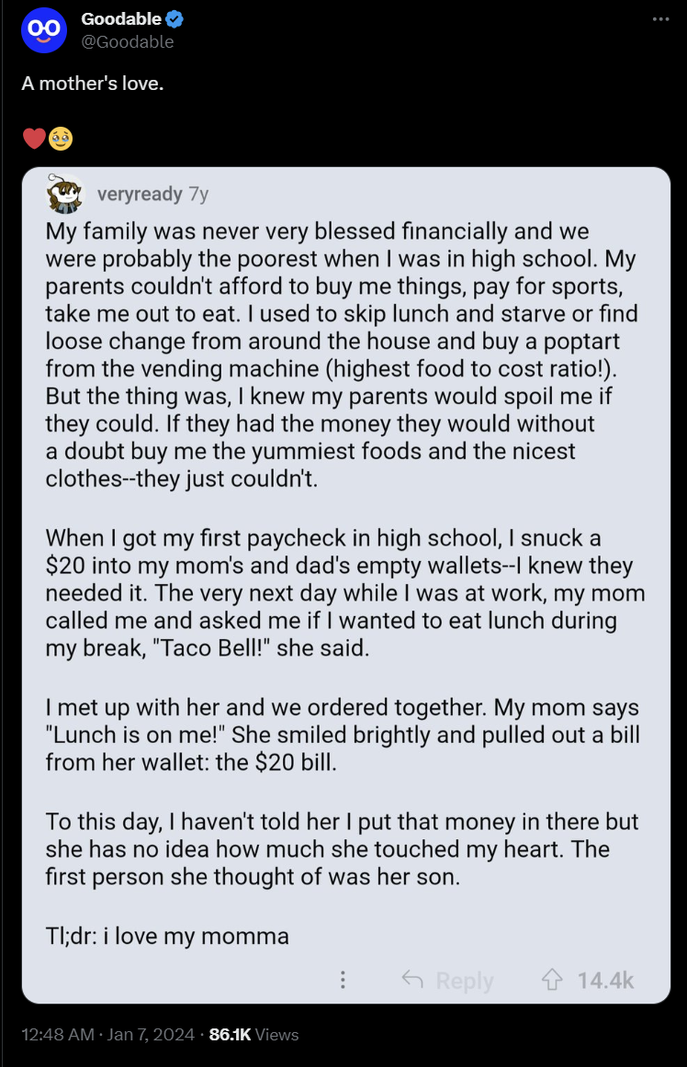Click the reply arrow icon in the post
Image resolution: width=687 pixels, height=1067 pixels.
tap(412, 979)
